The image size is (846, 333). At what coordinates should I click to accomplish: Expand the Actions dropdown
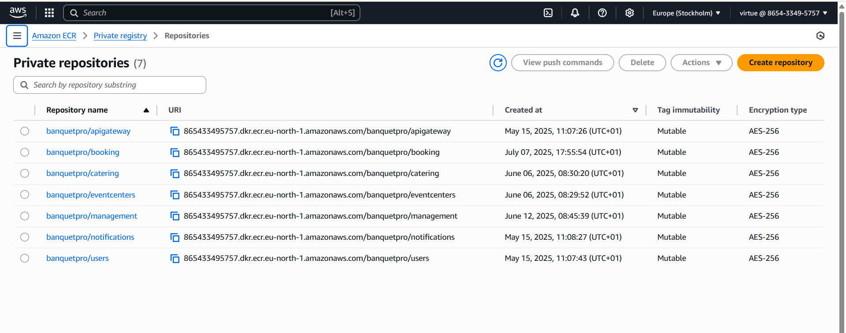(701, 62)
